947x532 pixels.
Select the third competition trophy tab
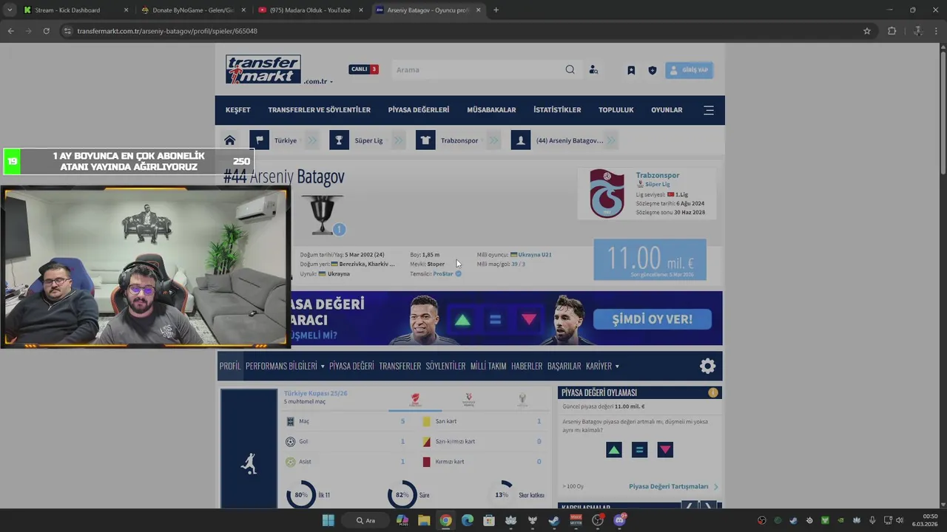pos(522,400)
